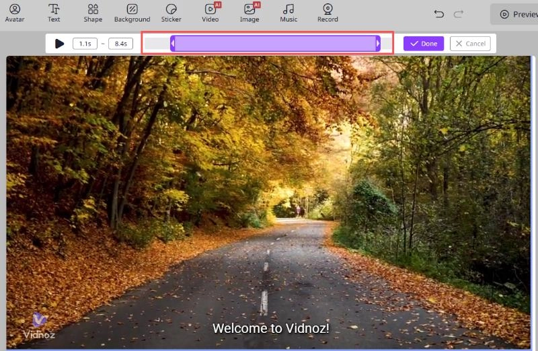Open the Shape tool

[x=93, y=13]
